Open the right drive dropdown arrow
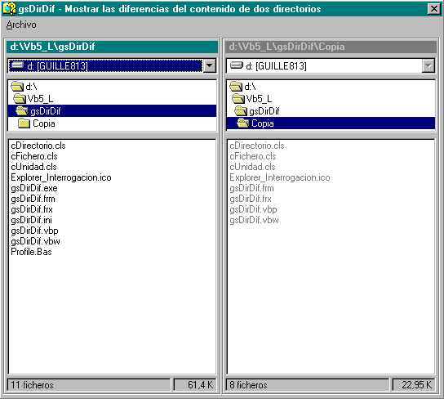Image resolution: width=444 pixels, height=399 pixels. coord(428,65)
